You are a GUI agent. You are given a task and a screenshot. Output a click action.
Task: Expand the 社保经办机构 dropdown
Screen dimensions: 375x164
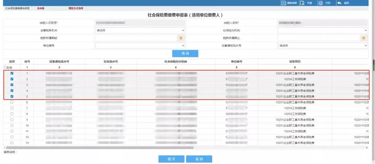(x=322, y=30)
